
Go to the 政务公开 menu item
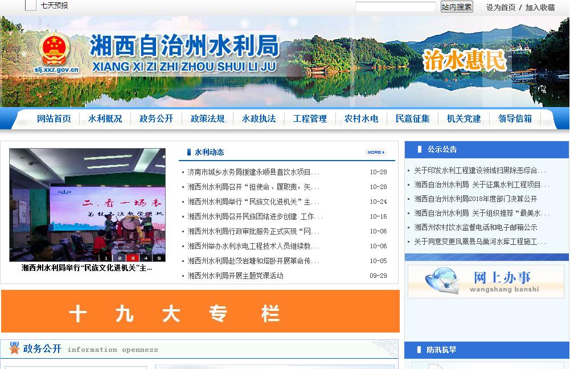tap(156, 119)
